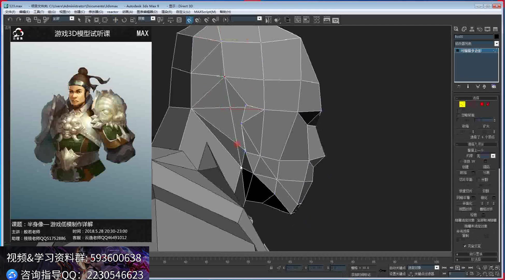Click the Zoom Extents icon
Screen dimensions: 505x280
click(491, 268)
